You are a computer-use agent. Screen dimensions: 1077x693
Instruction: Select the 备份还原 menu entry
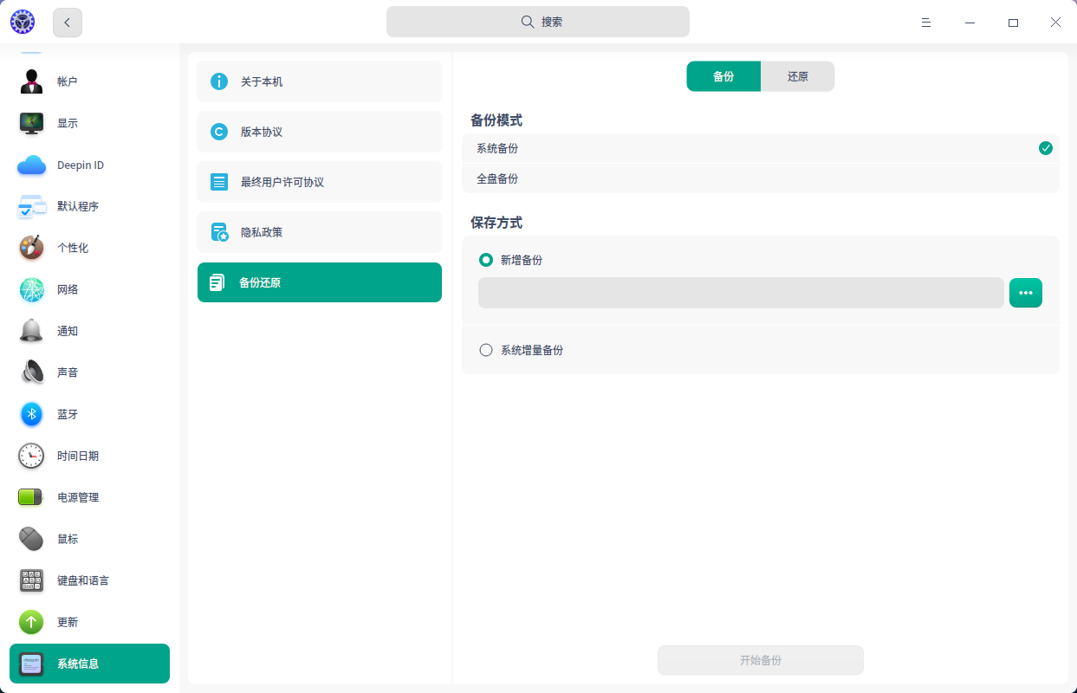coord(320,282)
